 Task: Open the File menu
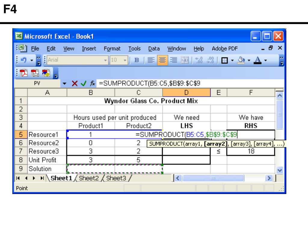(35, 48)
